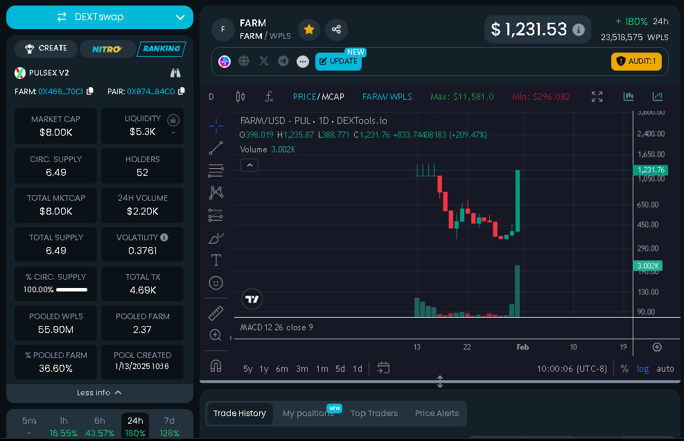Open the time zone 10:00:06 (UTC-8) menu
The width and height of the screenshot is (684, 441).
572,369
